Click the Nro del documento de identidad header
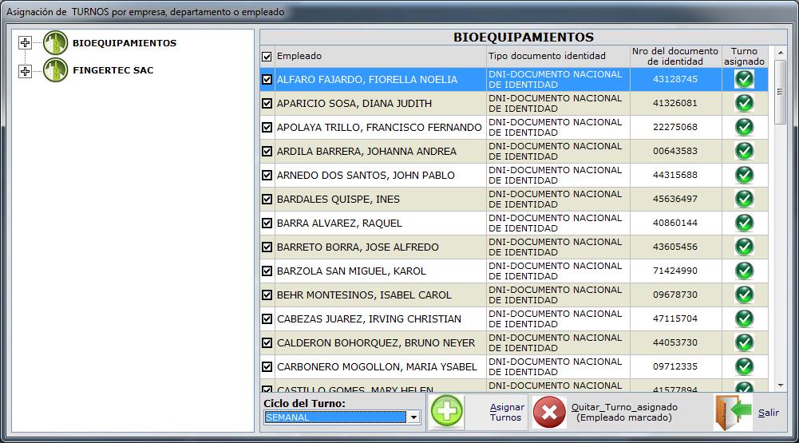 pyautogui.click(x=675, y=56)
